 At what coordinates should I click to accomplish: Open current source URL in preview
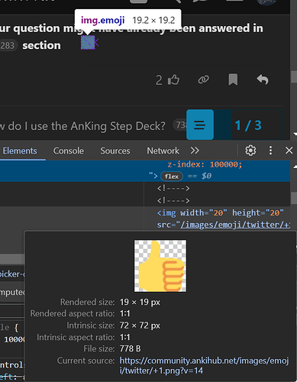pyautogui.click(x=204, y=365)
